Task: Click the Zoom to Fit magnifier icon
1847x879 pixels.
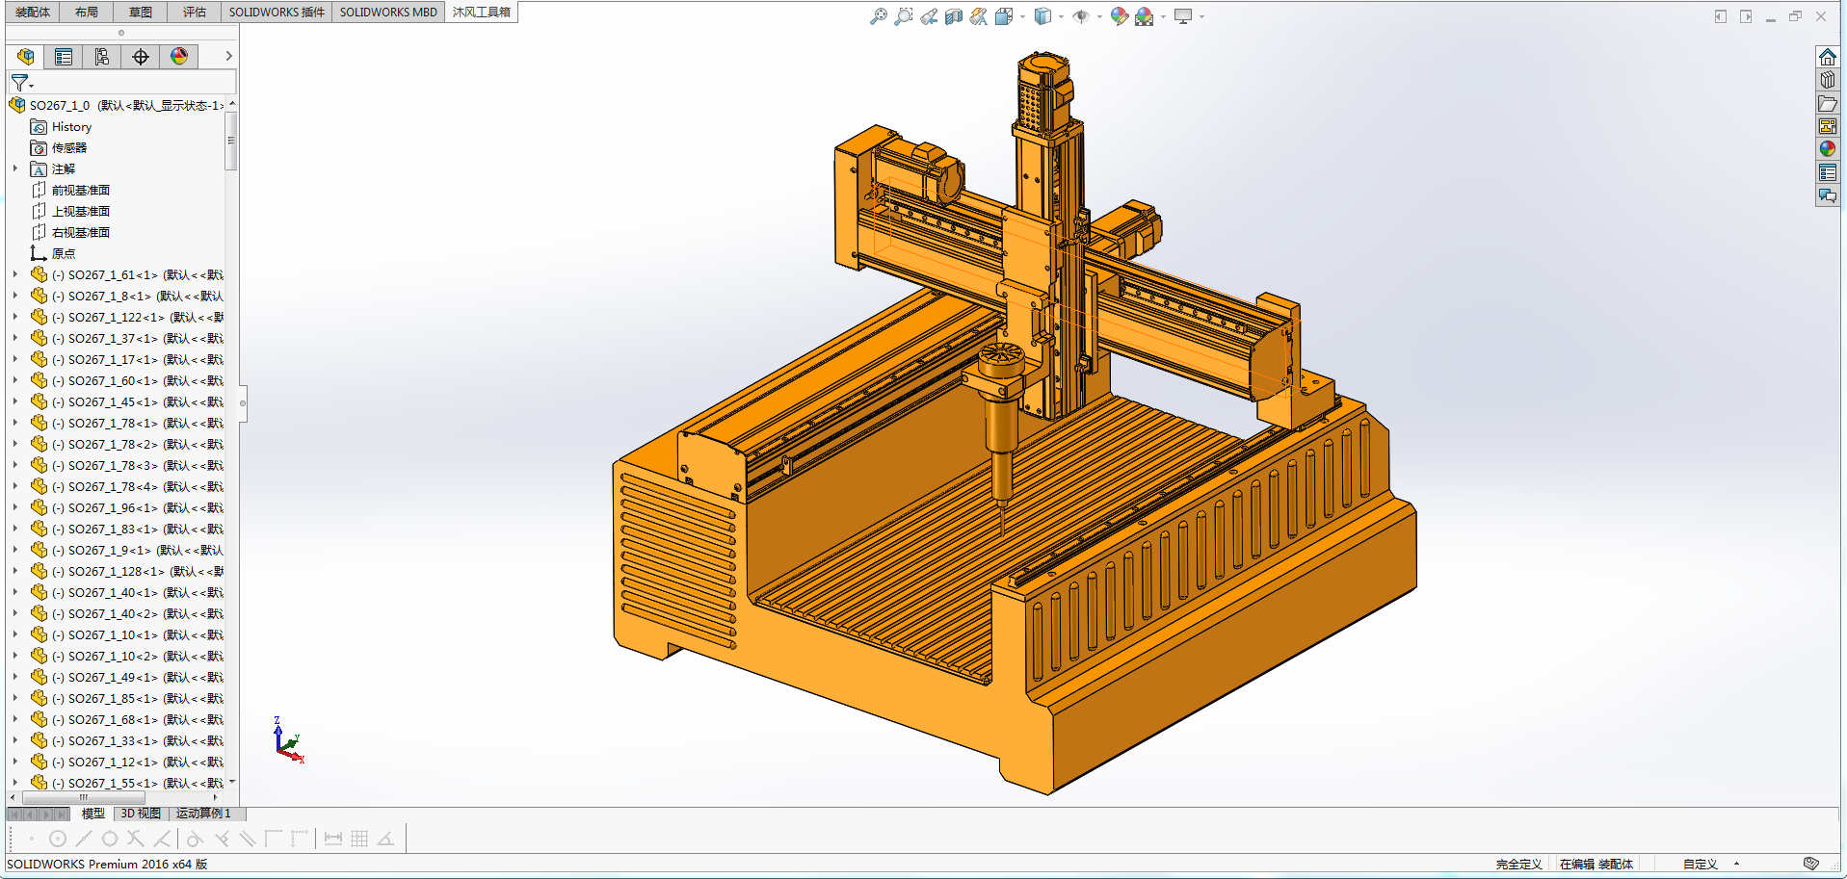Action: pyautogui.click(x=878, y=16)
